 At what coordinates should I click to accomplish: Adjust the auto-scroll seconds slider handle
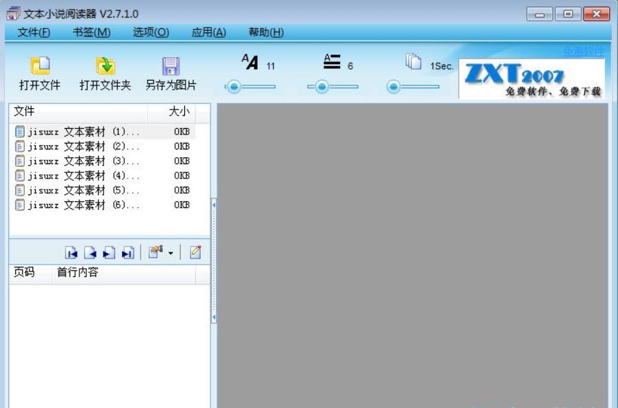pyautogui.click(x=393, y=87)
